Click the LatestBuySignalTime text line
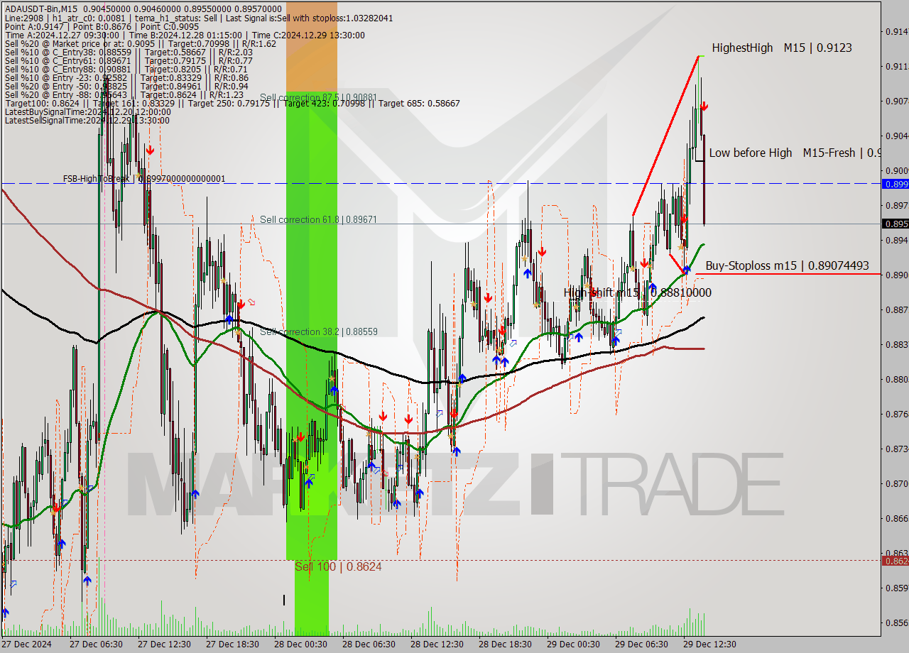909x653 pixels. [x=87, y=111]
